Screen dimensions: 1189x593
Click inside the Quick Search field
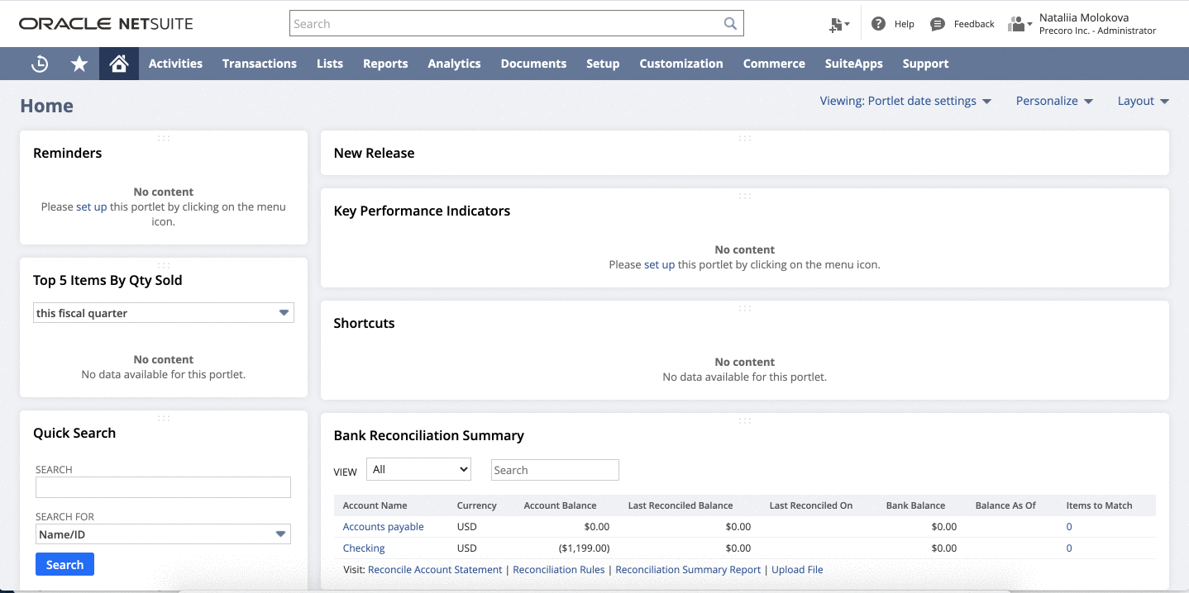point(163,487)
